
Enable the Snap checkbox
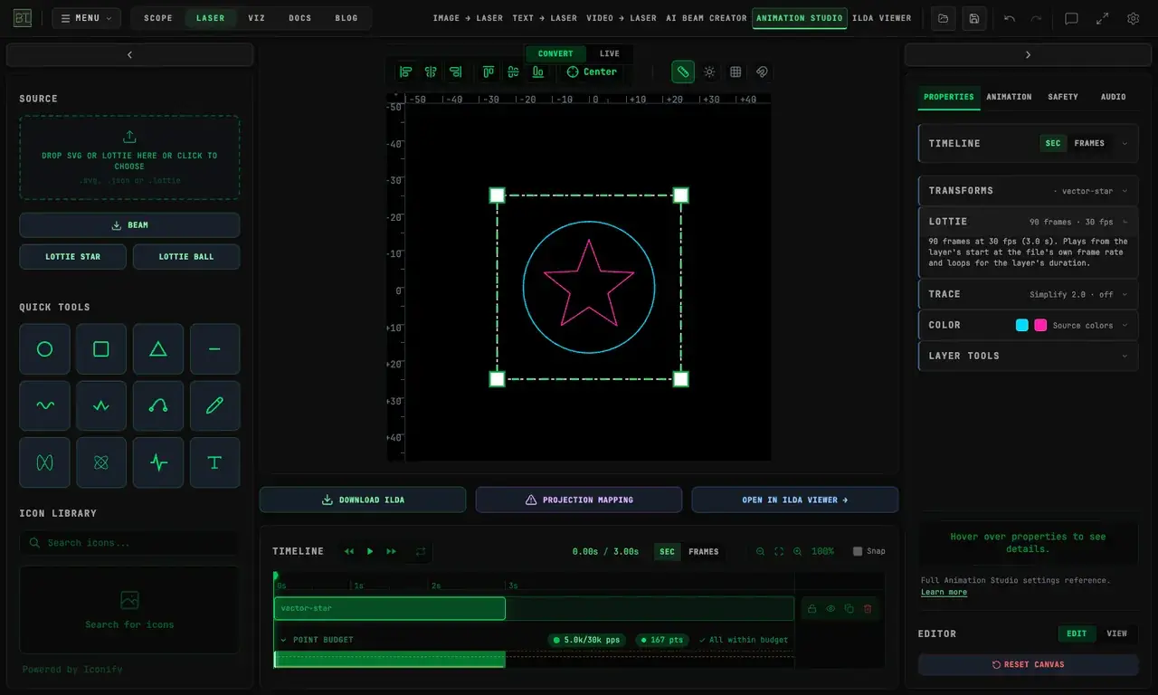pyautogui.click(x=858, y=551)
